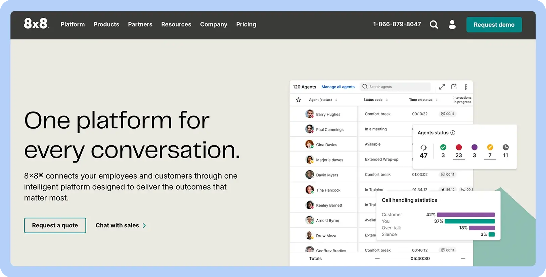
Task: Click the favorites star column icon
Action: (x=298, y=100)
